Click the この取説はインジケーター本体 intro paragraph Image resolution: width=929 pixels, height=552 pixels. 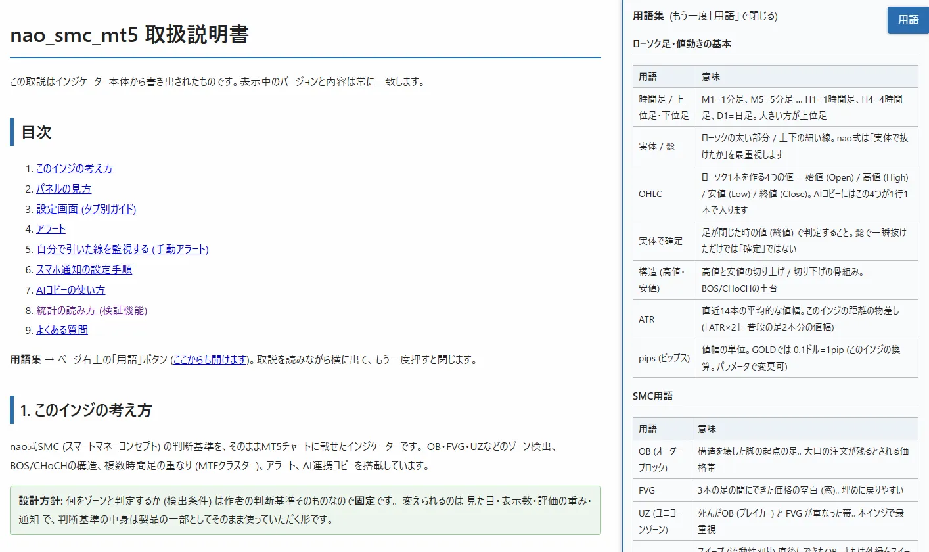(x=217, y=82)
